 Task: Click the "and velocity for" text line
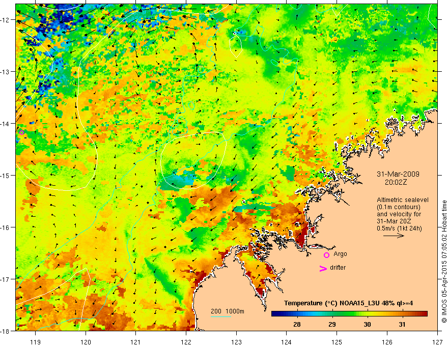[x=399, y=214]
